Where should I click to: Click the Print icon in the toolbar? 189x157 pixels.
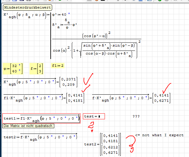(x=28, y=1)
